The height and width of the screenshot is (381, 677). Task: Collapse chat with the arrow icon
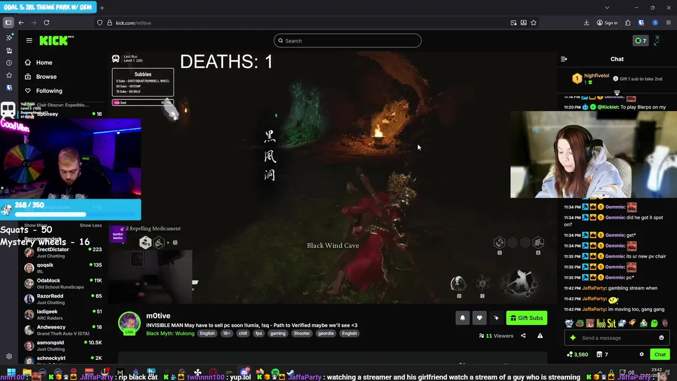coord(564,59)
